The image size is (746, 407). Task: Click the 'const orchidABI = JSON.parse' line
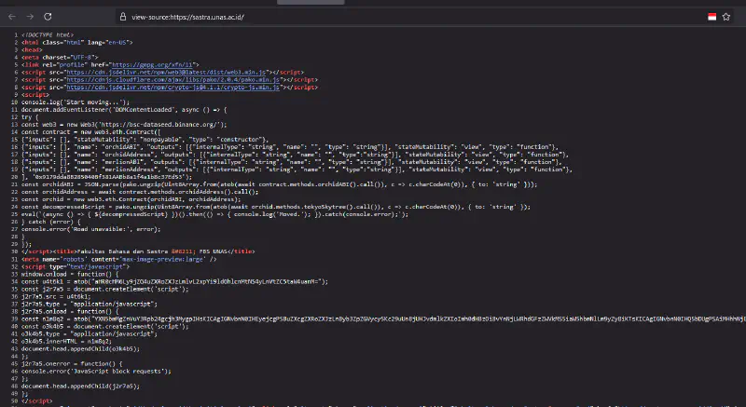click(x=279, y=184)
